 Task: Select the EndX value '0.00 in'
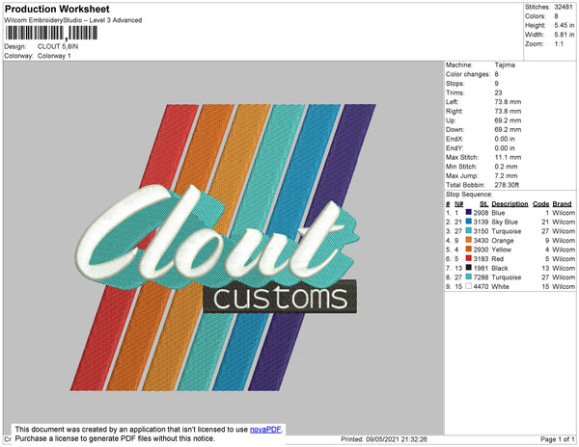(x=505, y=139)
